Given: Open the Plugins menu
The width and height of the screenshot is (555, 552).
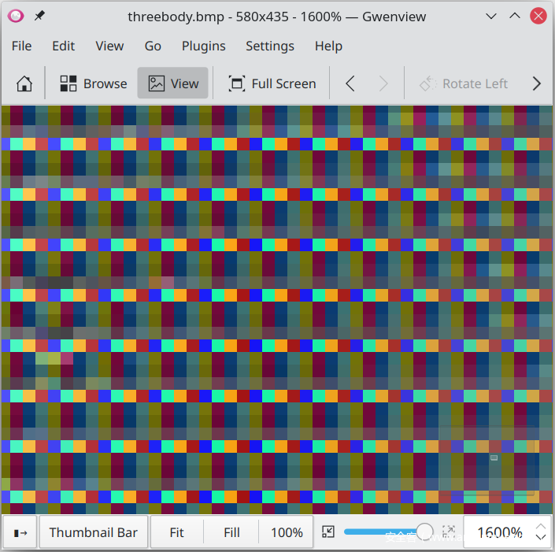Looking at the screenshot, I should tap(203, 46).
